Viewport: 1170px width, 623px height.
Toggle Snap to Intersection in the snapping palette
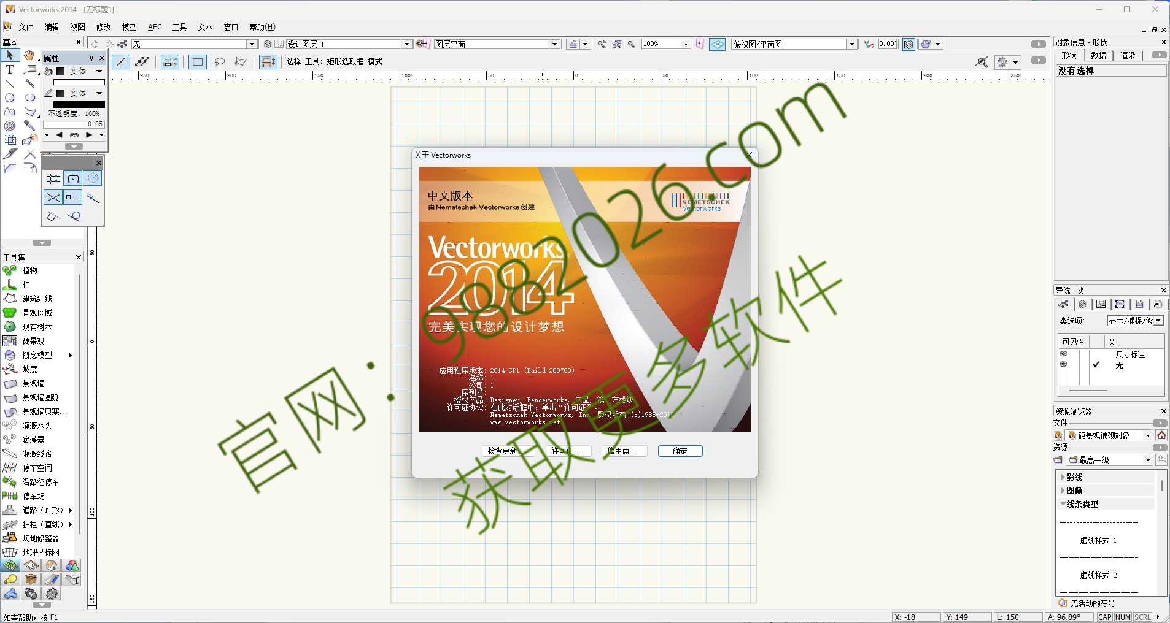(53, 197)
